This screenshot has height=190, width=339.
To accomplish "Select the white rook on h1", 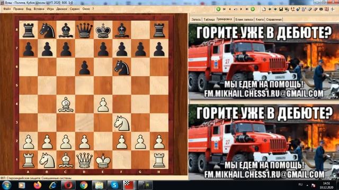I will point(159,160).
